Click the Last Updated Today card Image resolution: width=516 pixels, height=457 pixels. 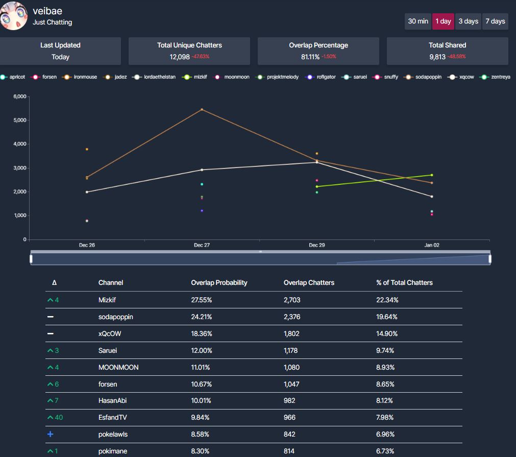tap(60, 51)
